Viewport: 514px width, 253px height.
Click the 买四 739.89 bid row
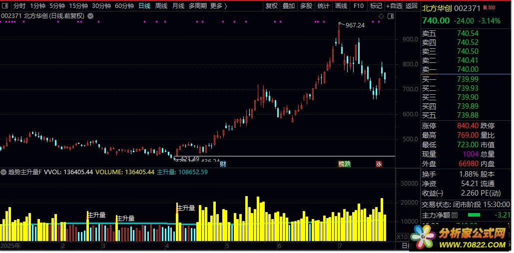coord(466,106)
